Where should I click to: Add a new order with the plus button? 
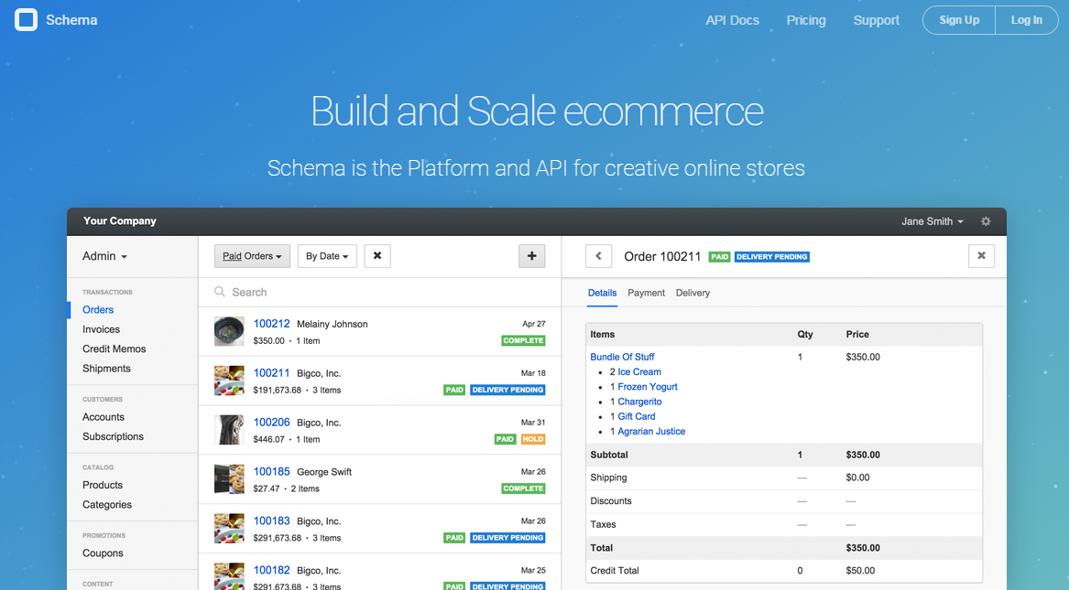click(532, 256)
